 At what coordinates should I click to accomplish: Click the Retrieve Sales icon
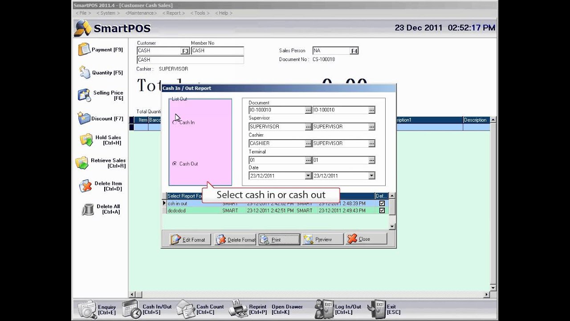(x=82, y=163)
